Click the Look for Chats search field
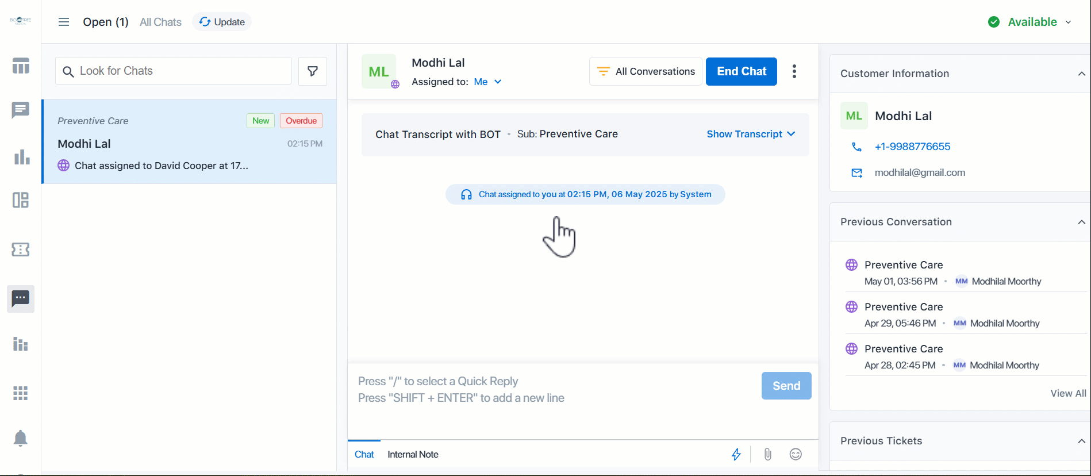 (x=173, y=71)
